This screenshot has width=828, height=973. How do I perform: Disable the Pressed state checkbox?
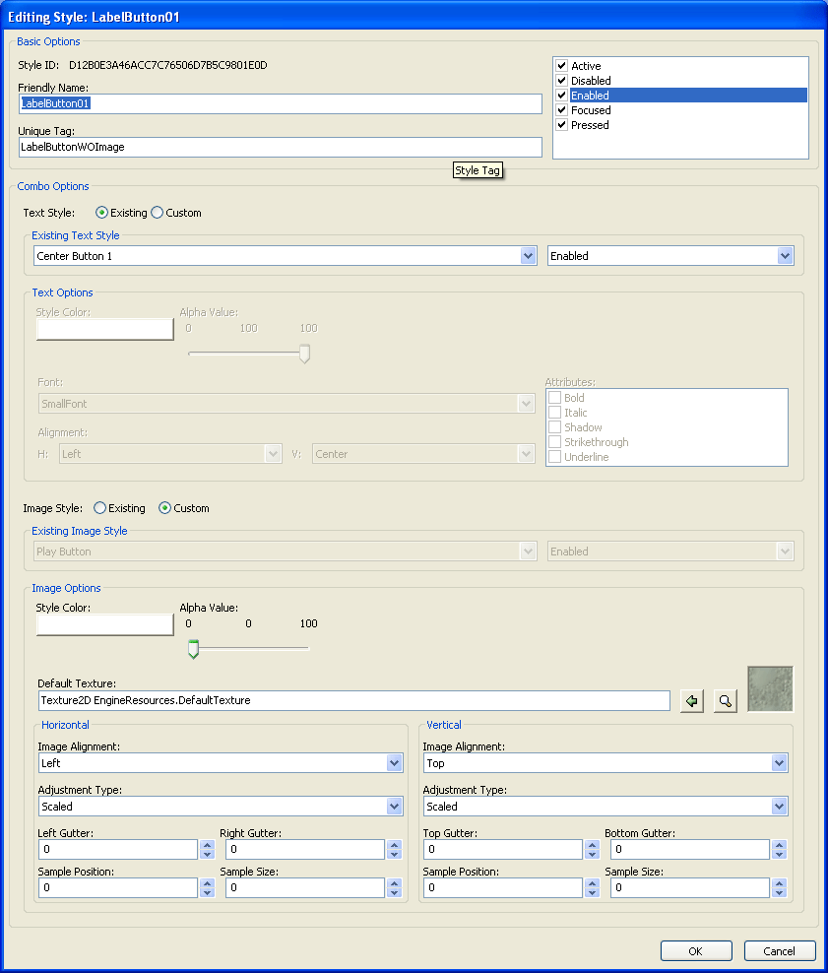pos(561,125)
